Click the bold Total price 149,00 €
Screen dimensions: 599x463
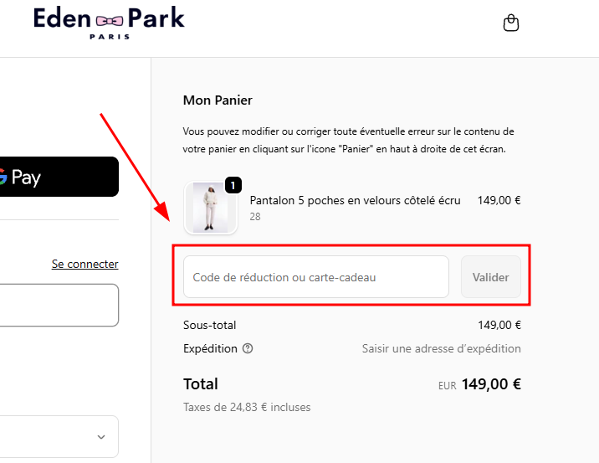(x=493, y=384)
